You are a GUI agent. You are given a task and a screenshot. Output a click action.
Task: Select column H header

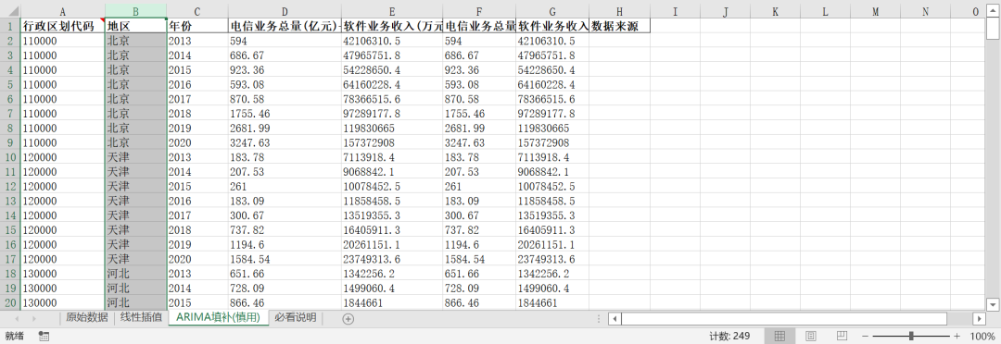(x=619, y=11)
